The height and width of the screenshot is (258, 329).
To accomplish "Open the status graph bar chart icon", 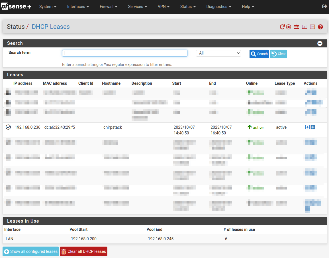I will pos(305,27).
